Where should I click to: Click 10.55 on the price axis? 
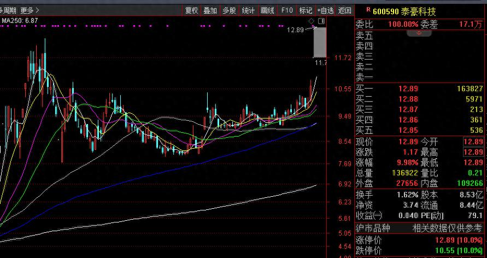tap(343, 89)
